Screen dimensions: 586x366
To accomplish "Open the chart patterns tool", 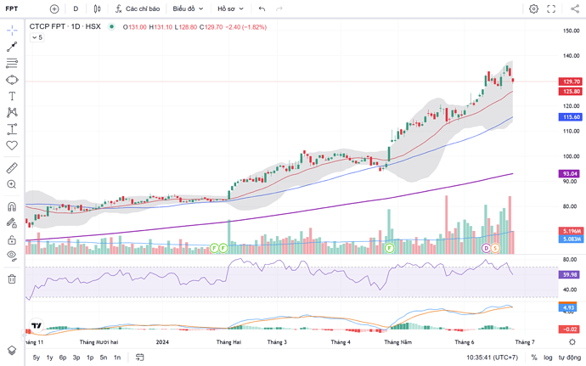I will pos(12,113).
